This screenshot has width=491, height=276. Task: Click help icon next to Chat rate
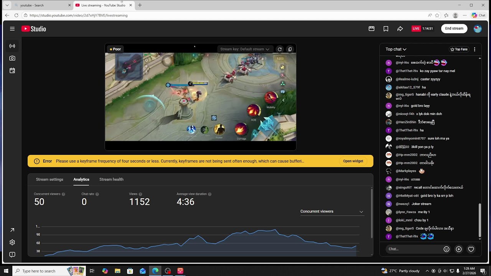pos(97,194)
